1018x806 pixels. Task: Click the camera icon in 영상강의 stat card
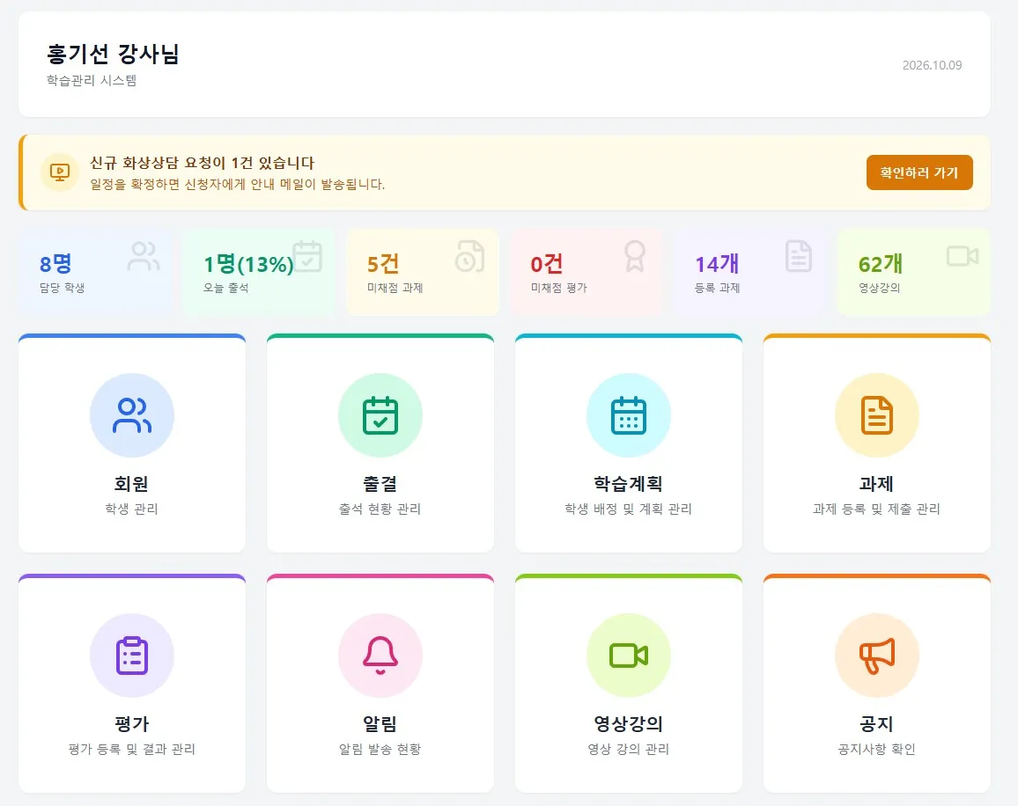963,256
